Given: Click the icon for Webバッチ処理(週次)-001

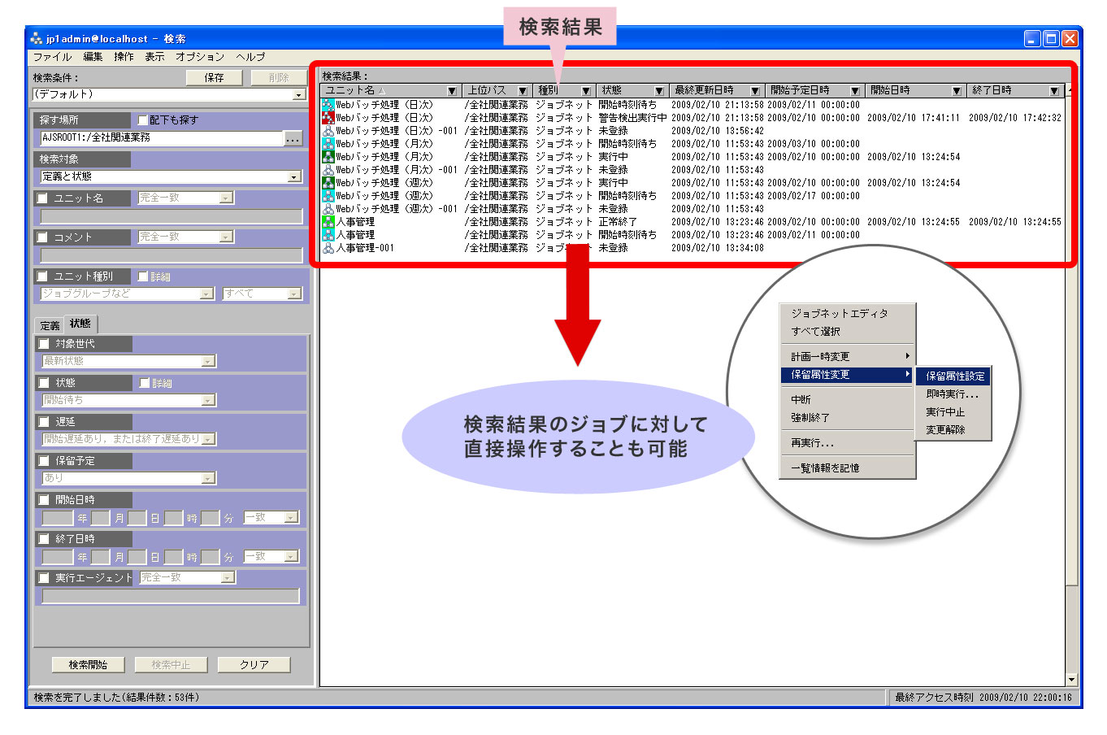Looking at the screenshot, I should click(328, 209).
